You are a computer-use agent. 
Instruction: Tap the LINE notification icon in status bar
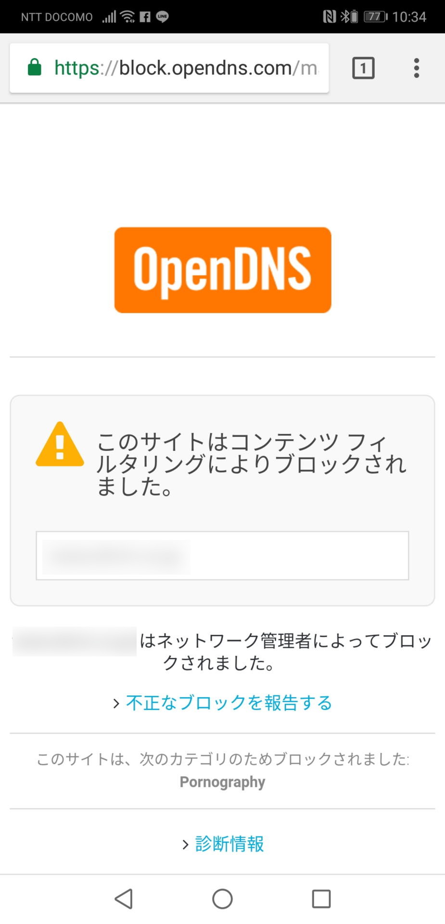163,17
